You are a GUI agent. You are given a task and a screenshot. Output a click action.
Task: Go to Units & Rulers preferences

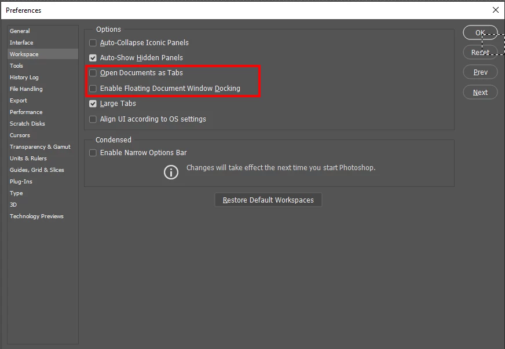point(43,159)
